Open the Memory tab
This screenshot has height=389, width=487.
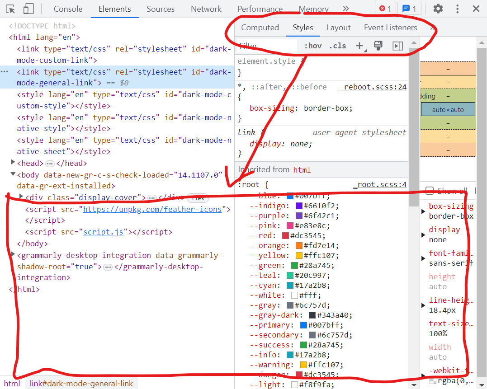coord(314,9)
